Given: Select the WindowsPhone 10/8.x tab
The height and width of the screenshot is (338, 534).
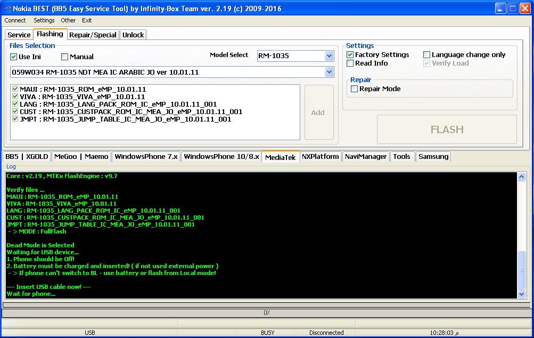Looking at the screenshot, I should [x=221, y=157].
